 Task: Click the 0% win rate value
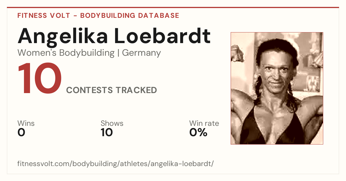[198, 132]
